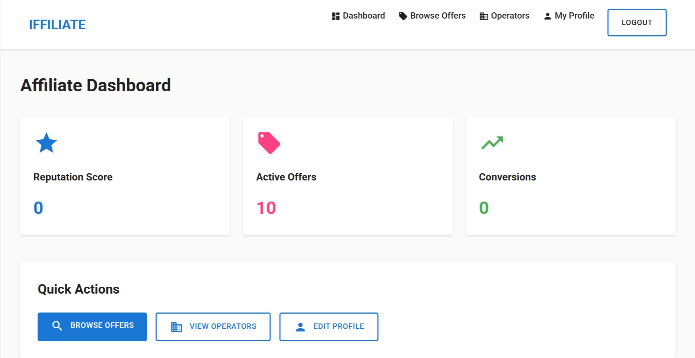
Task: Click the Conversions label
Action: [x=507, y=177]
